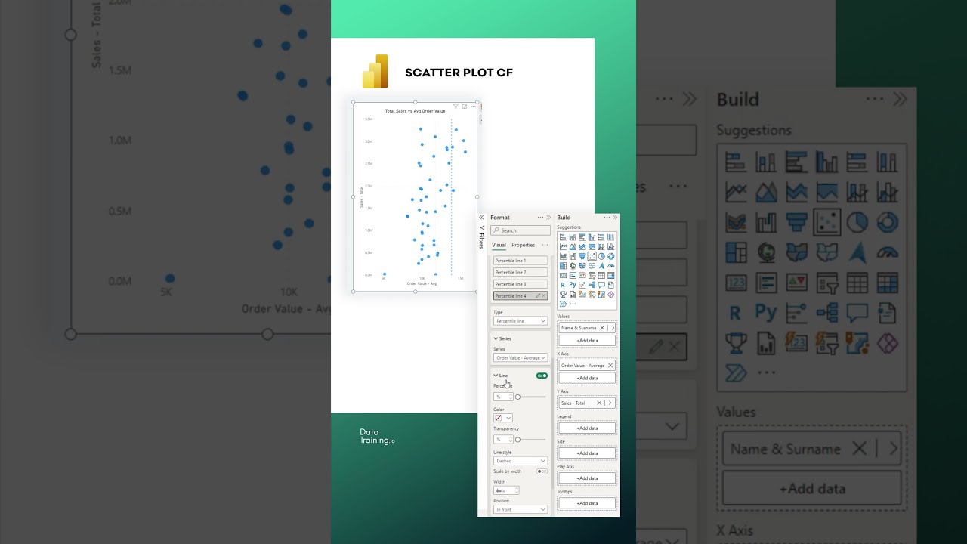967x544 pixels.
Task: Open More options ellipsis on chart header
Action: [473, 107]
